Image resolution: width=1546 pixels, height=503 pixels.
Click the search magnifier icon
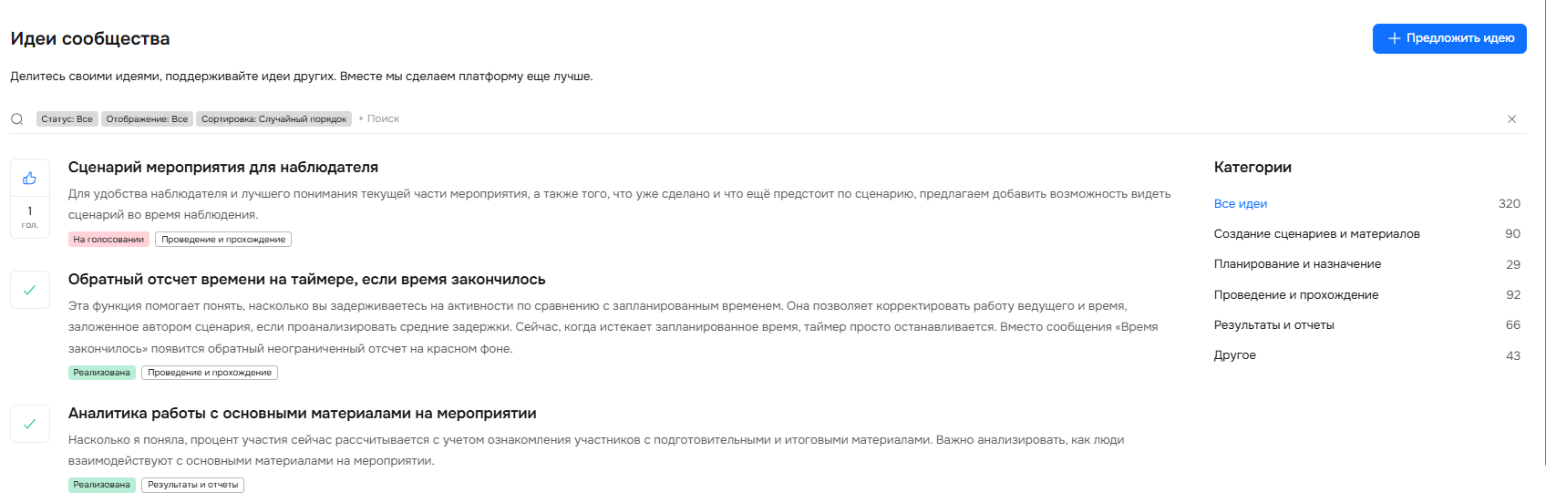pos(17,119)
